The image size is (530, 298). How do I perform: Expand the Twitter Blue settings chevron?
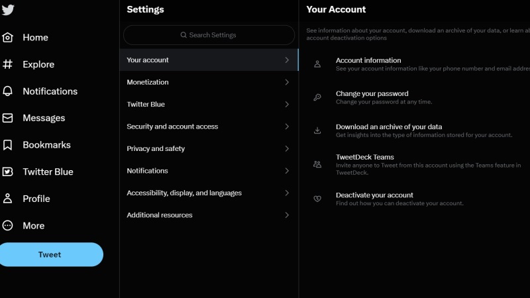coord(287,105)
